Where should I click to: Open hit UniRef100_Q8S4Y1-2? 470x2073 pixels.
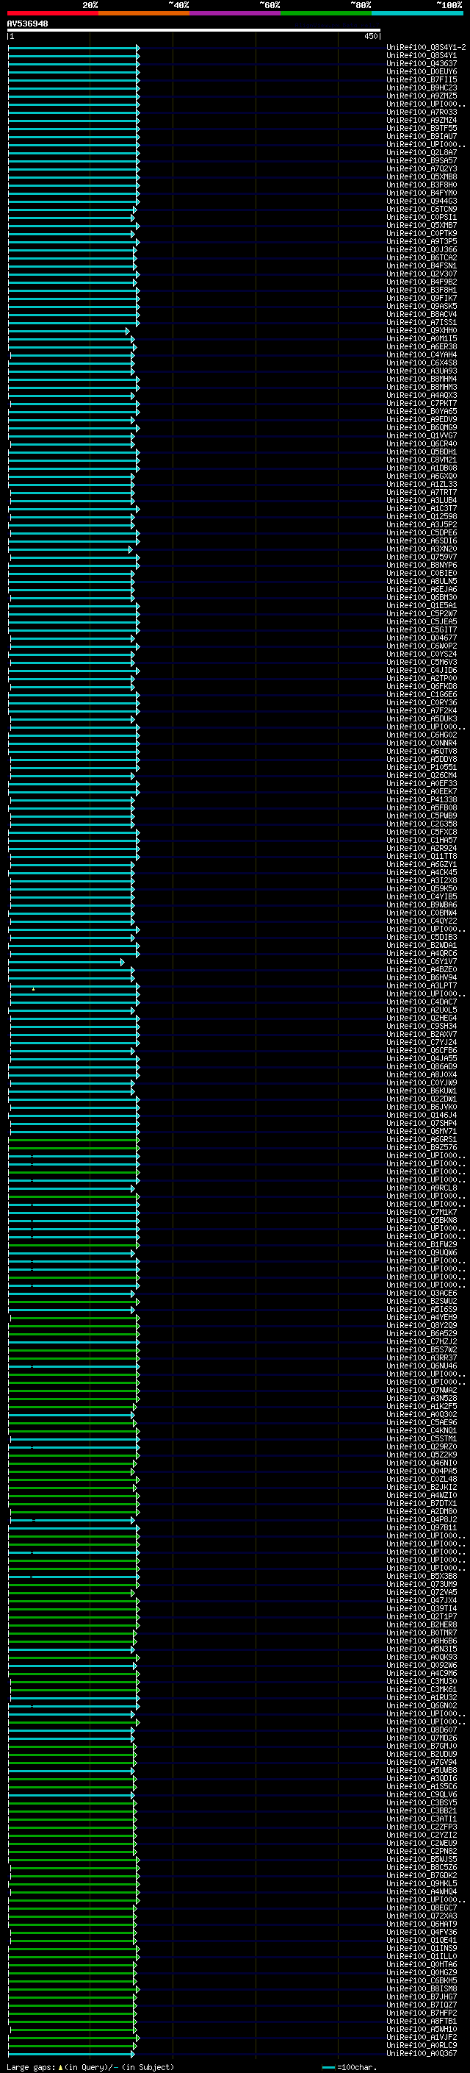[426, 48]
